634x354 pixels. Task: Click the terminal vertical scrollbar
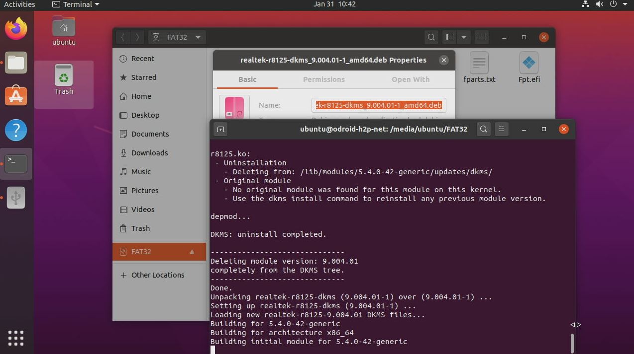point(572,343)
